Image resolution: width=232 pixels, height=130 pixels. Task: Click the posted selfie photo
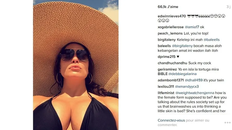click(x=76, y=65)
